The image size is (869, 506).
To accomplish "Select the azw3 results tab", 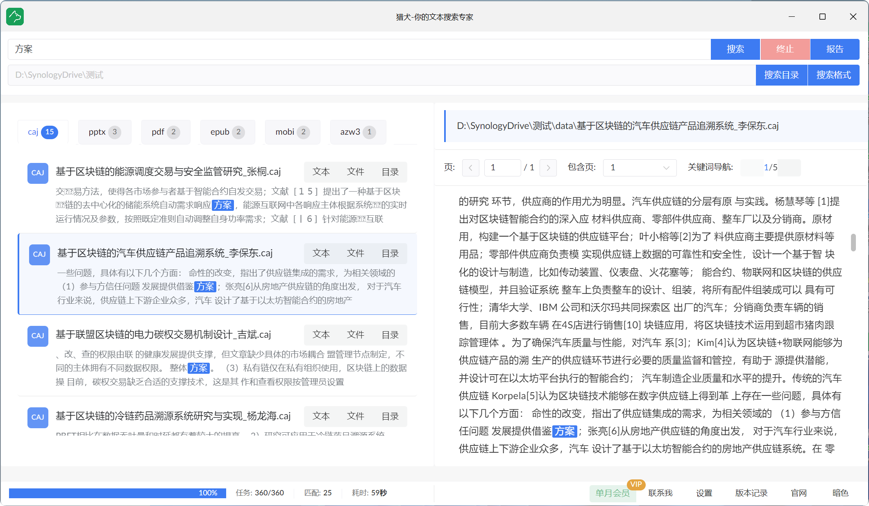I will point(358,132).
